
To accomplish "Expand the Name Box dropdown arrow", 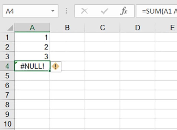I will pyautogui.click(x=53, y=11).
